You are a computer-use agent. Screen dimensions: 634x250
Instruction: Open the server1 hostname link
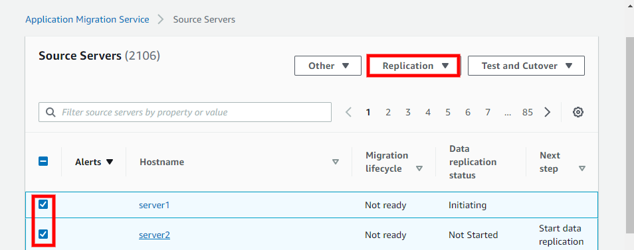coord(154,206)
